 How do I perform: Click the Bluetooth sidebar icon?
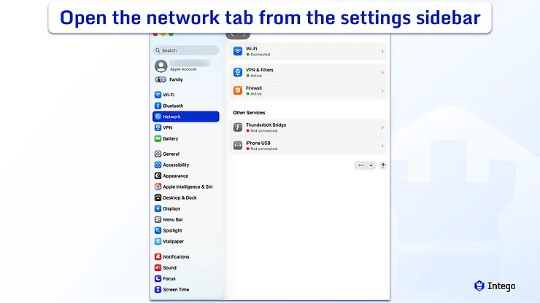click(158, 106)
